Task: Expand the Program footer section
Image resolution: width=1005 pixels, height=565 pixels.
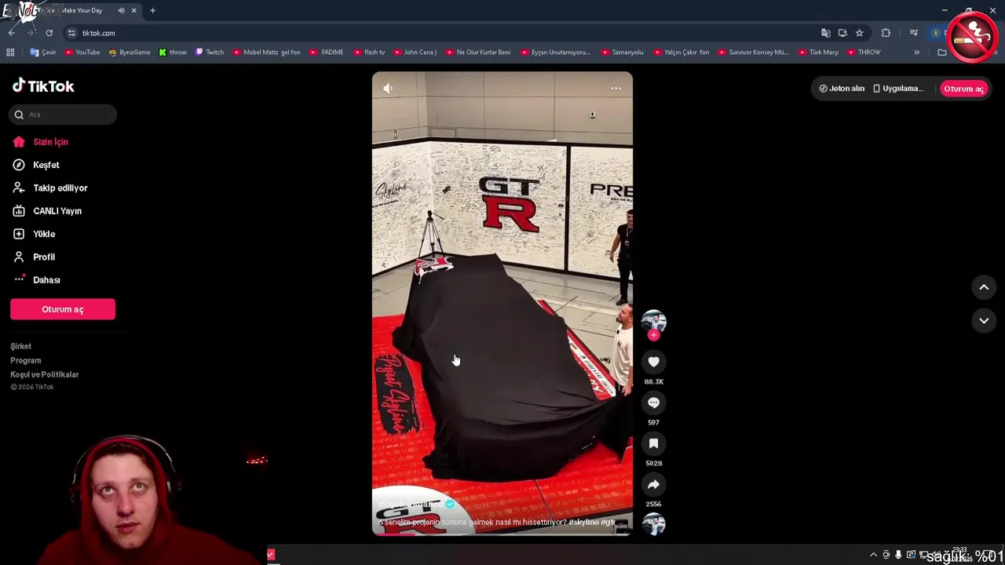Action: point(25,360)
